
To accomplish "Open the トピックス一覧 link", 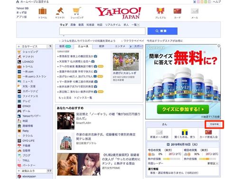I will (x=83, y=98).
